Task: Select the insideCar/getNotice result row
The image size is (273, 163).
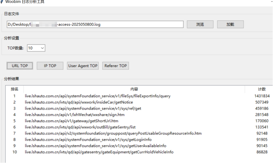Action: 139,102
